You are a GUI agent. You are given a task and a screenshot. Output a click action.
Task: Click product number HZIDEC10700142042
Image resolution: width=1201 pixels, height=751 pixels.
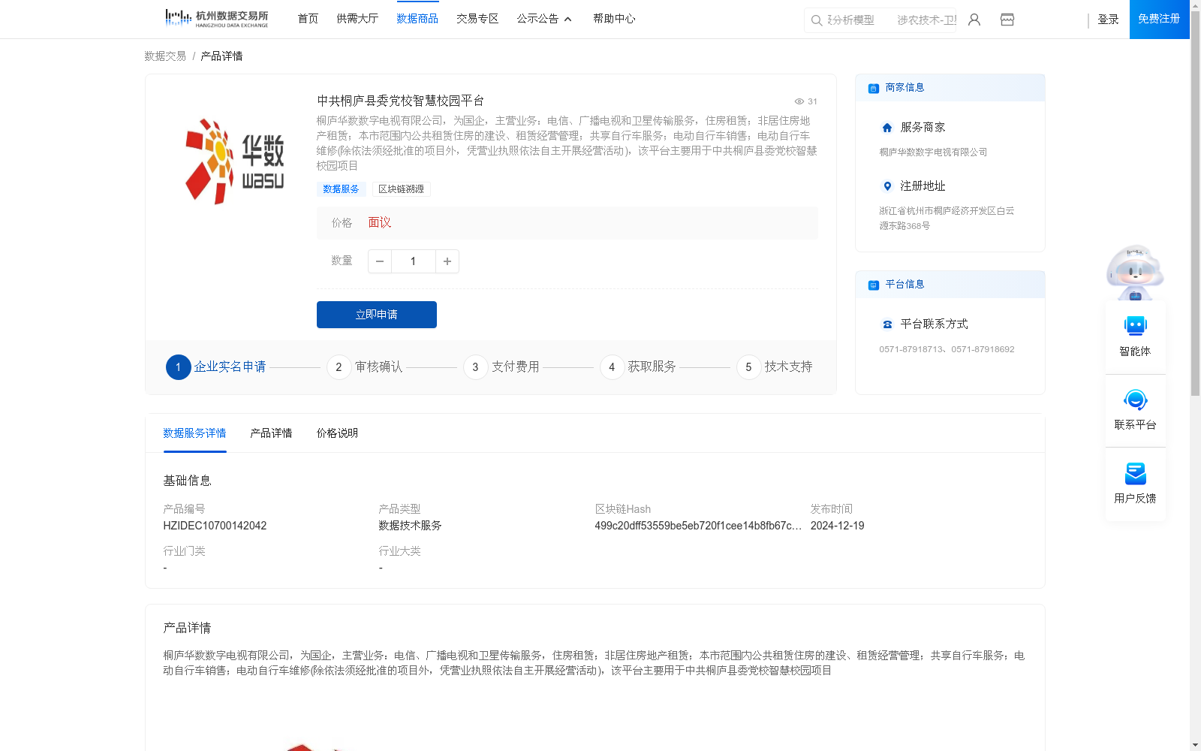[215, 526]
